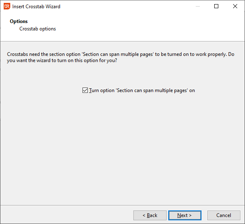Select the 'Crosstab options' subtitle text
This screenshot has height=224, width=245.
[37, 29]
